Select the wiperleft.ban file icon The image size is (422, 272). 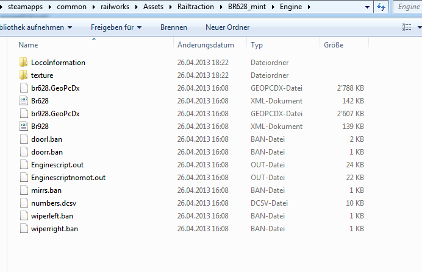(x=24, y=216)
